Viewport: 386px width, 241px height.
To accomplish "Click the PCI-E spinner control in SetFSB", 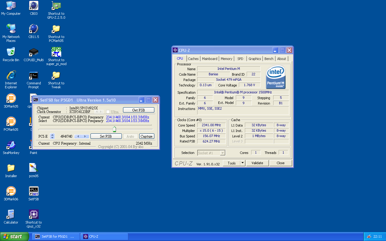I will [x=52, y=136].
